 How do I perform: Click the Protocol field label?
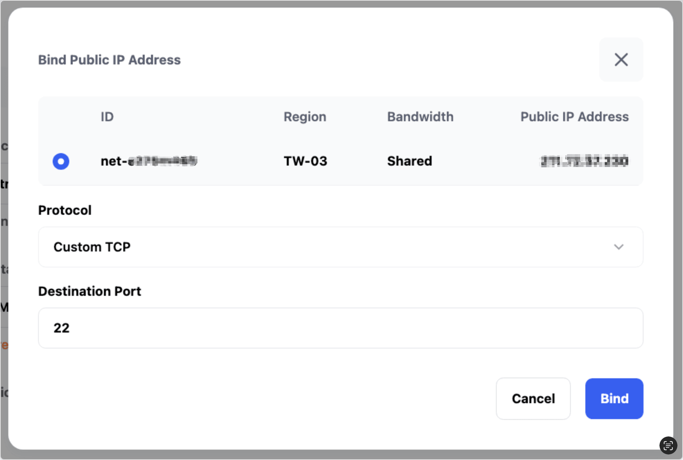pyautogui.click(x=65, y=210)
